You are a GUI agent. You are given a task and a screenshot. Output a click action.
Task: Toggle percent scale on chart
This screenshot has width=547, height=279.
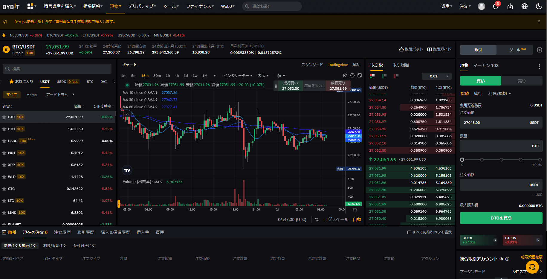pos(317,219)
